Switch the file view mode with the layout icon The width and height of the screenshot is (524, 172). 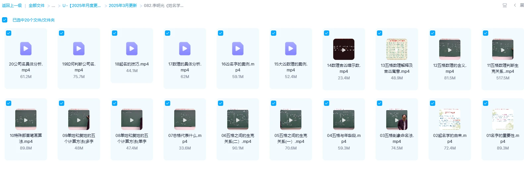505,5
